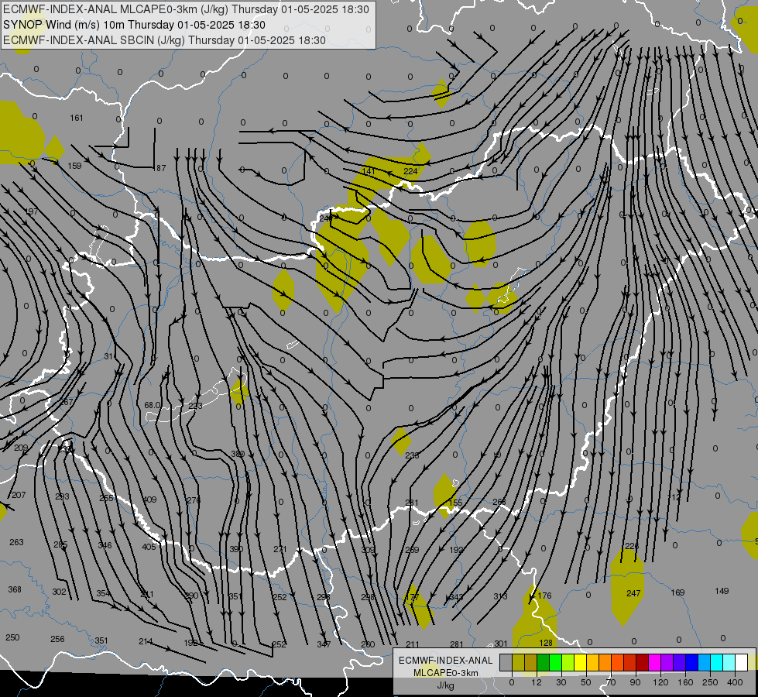Click the map value 197
The height and width of the screenshot is (697, 758).
[x=31, y=211]
